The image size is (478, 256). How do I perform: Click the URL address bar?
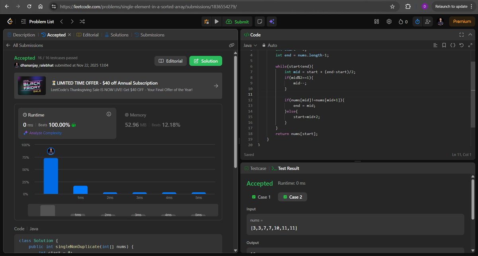coord(223,6)
